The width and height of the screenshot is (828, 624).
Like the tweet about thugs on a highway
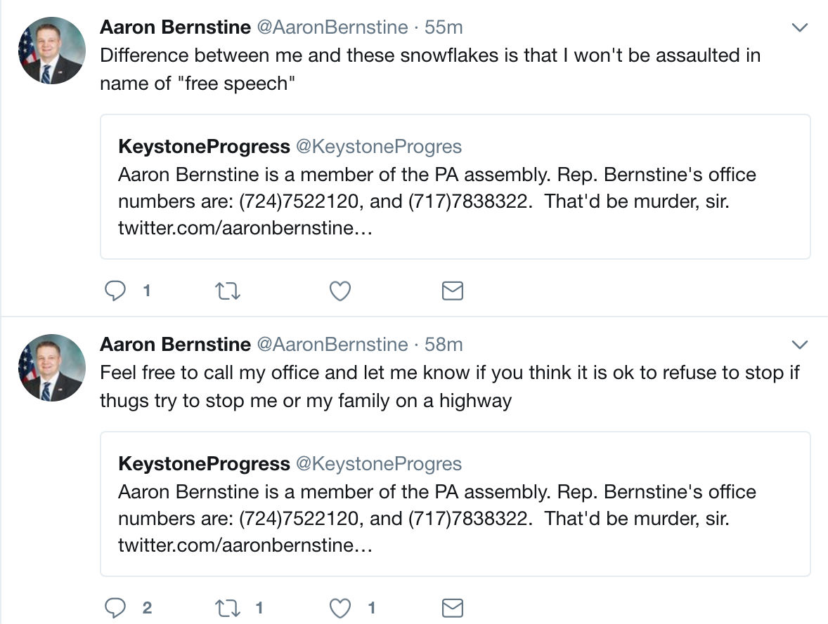[340, 608]
